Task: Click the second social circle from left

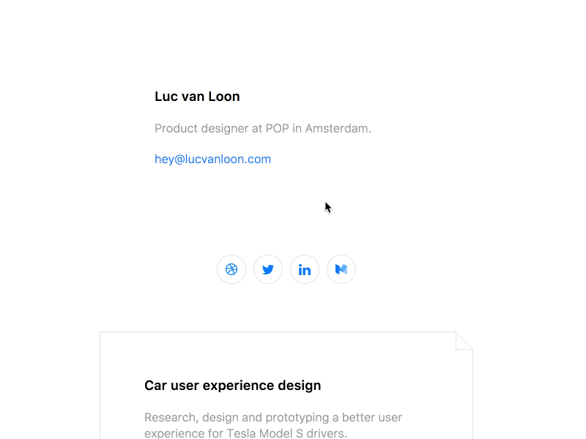Action: pyautogui.click(x=268, y=269)
